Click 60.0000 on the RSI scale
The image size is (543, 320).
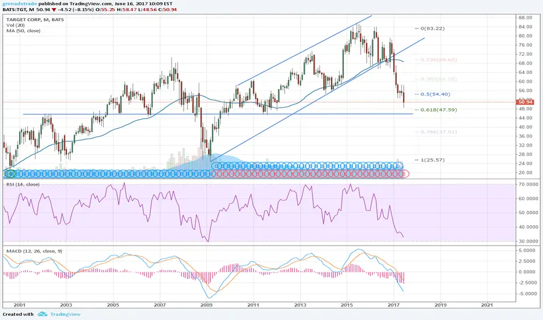527,198
